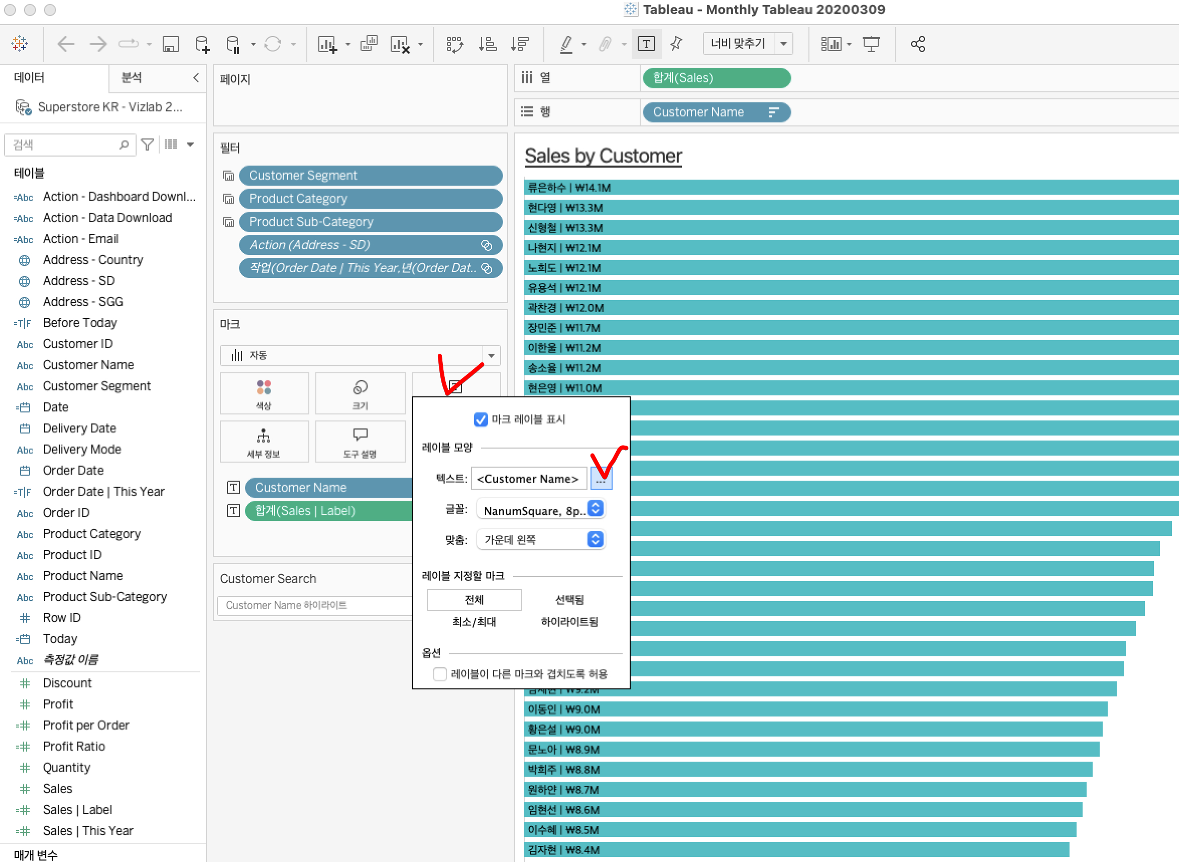Open the Show Me cards dropdown arrow
1179x862 pixels.
[849, 44]
